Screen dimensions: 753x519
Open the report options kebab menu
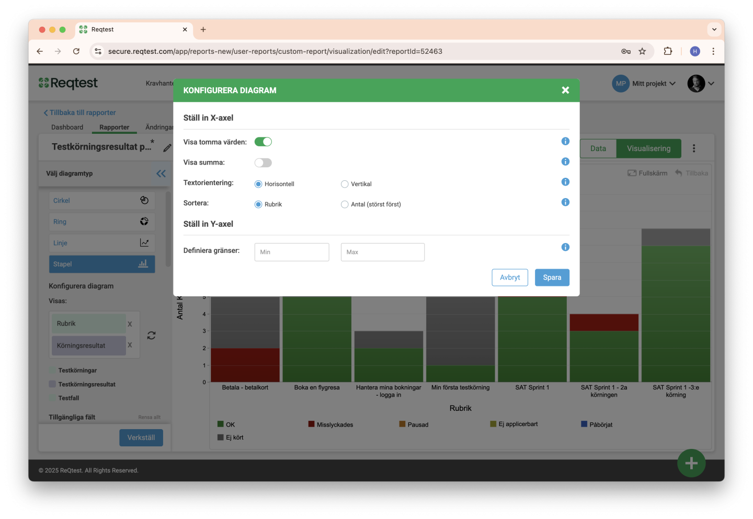coord(694,148)
